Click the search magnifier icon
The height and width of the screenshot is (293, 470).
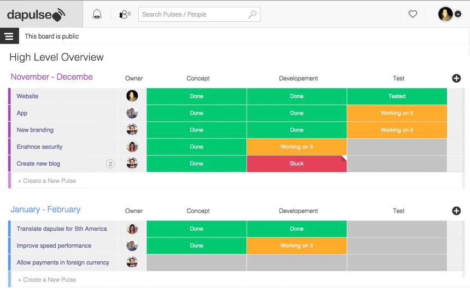pos(252,14)
